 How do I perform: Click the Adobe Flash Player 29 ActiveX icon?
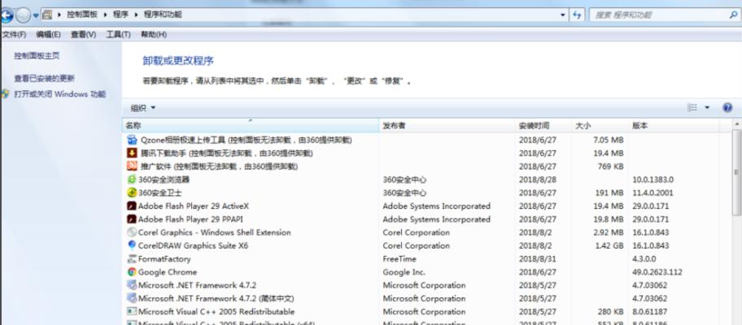coord(132,206)
